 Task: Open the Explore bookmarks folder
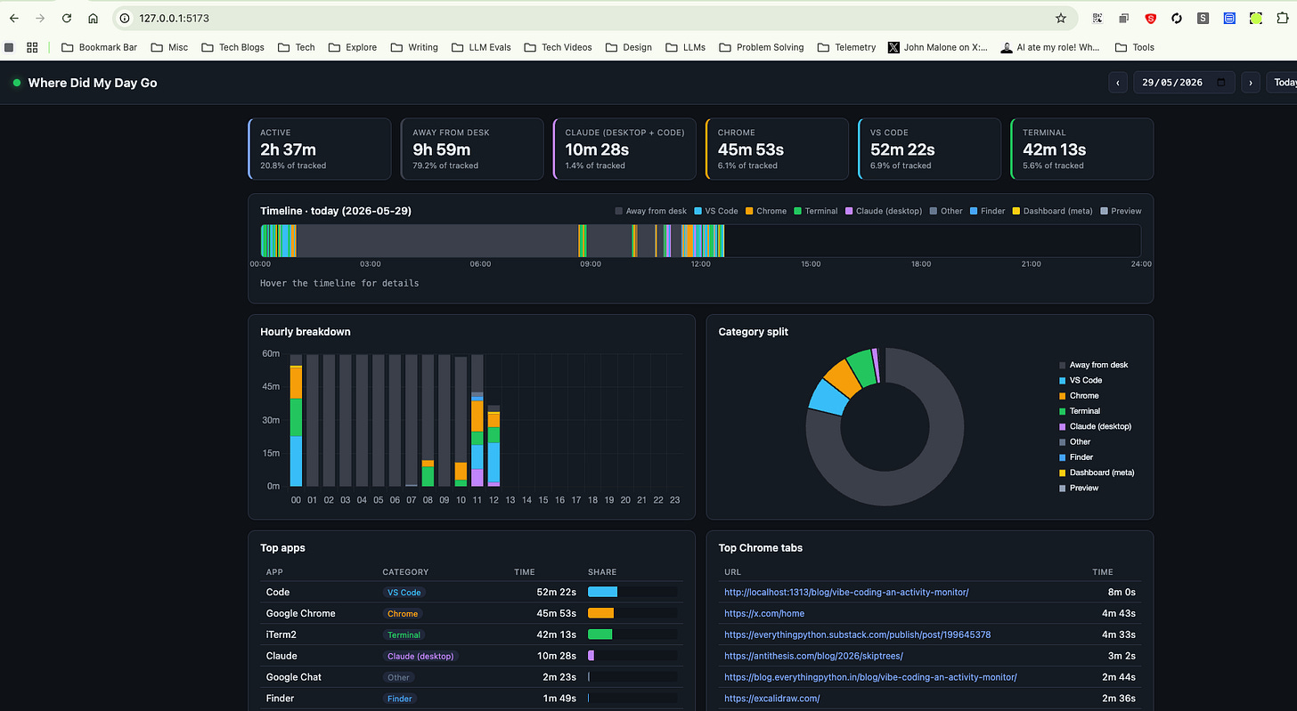[x=352, y=47]
